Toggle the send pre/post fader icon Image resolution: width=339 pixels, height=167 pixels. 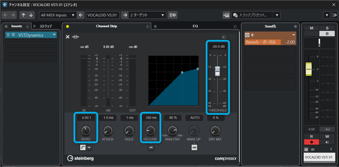pos(253,35)
